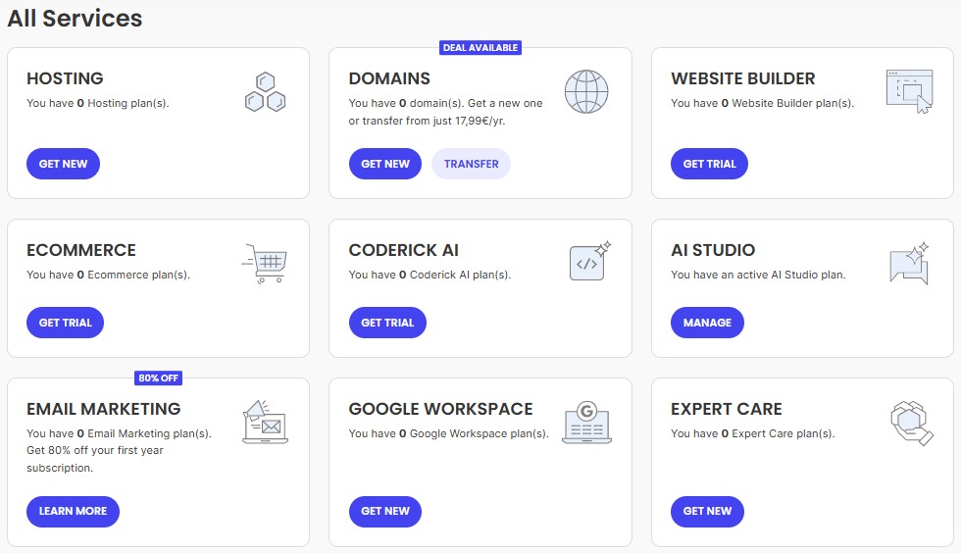Get a new Expert Care plan
Image resolution: width=961 pixels, height=553 pixels.
click(x=707, y=511)
